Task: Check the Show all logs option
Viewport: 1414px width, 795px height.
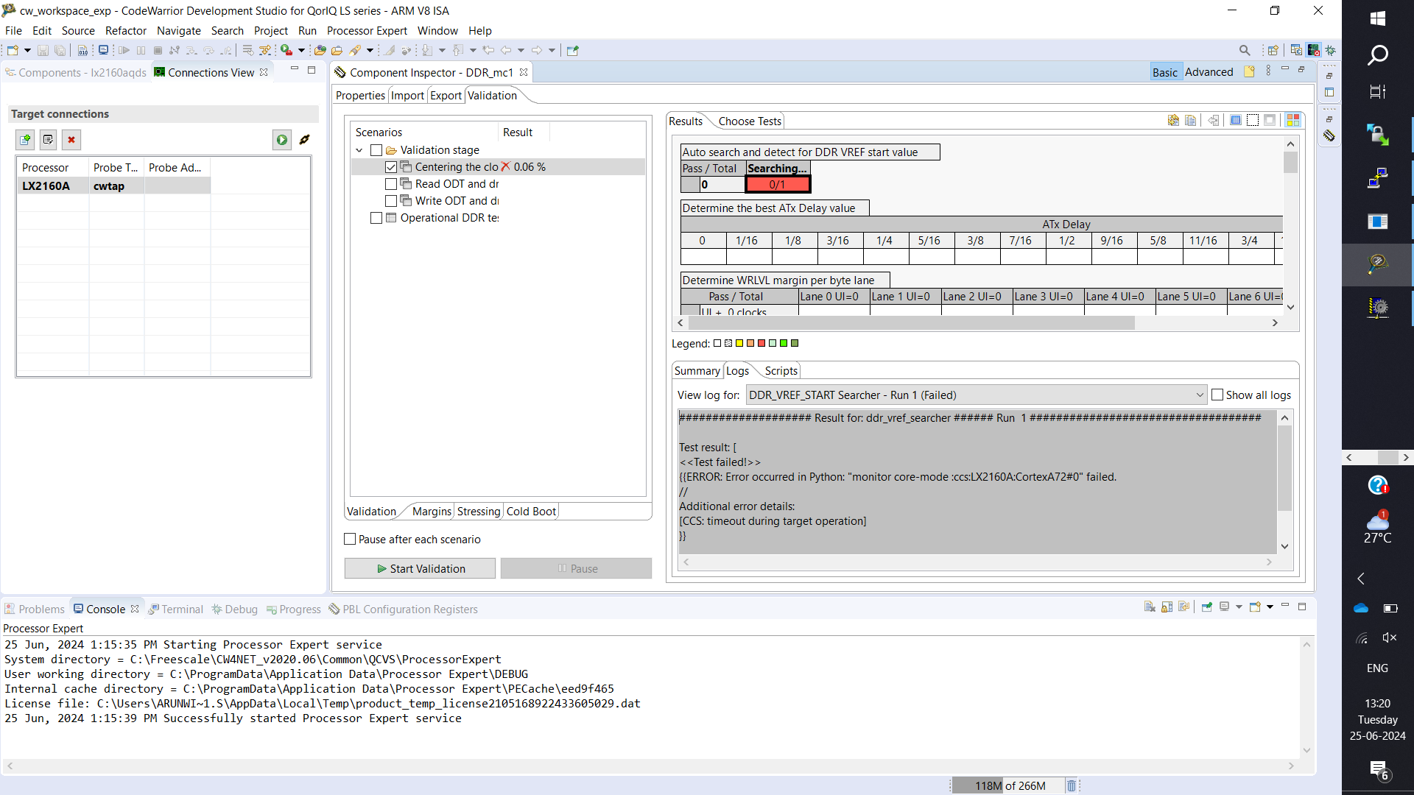Action: pos(1217,395)
